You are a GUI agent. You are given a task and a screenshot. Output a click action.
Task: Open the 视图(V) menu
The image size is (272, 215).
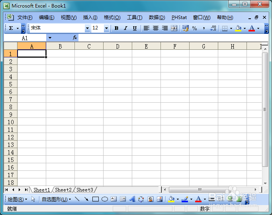click(x=68, y=18)
